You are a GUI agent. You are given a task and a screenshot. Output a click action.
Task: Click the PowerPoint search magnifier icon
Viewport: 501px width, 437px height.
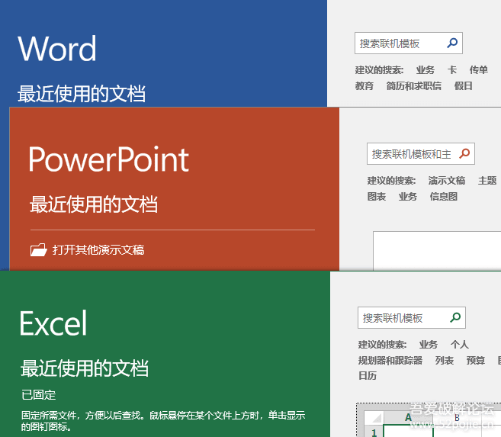click(464, 153)
